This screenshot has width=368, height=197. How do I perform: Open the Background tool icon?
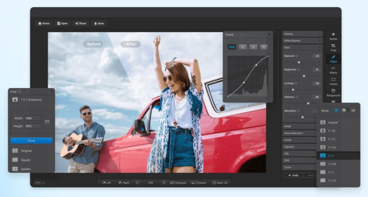click(333, 92)
